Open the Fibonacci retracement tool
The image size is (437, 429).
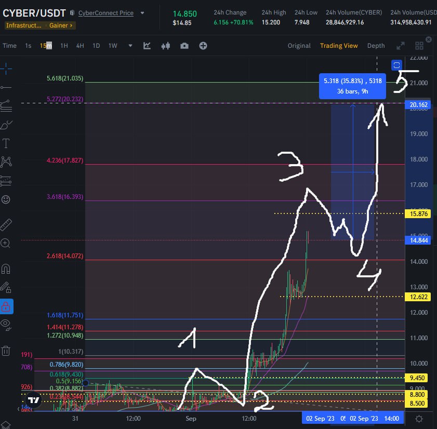(x=6, y=106)
